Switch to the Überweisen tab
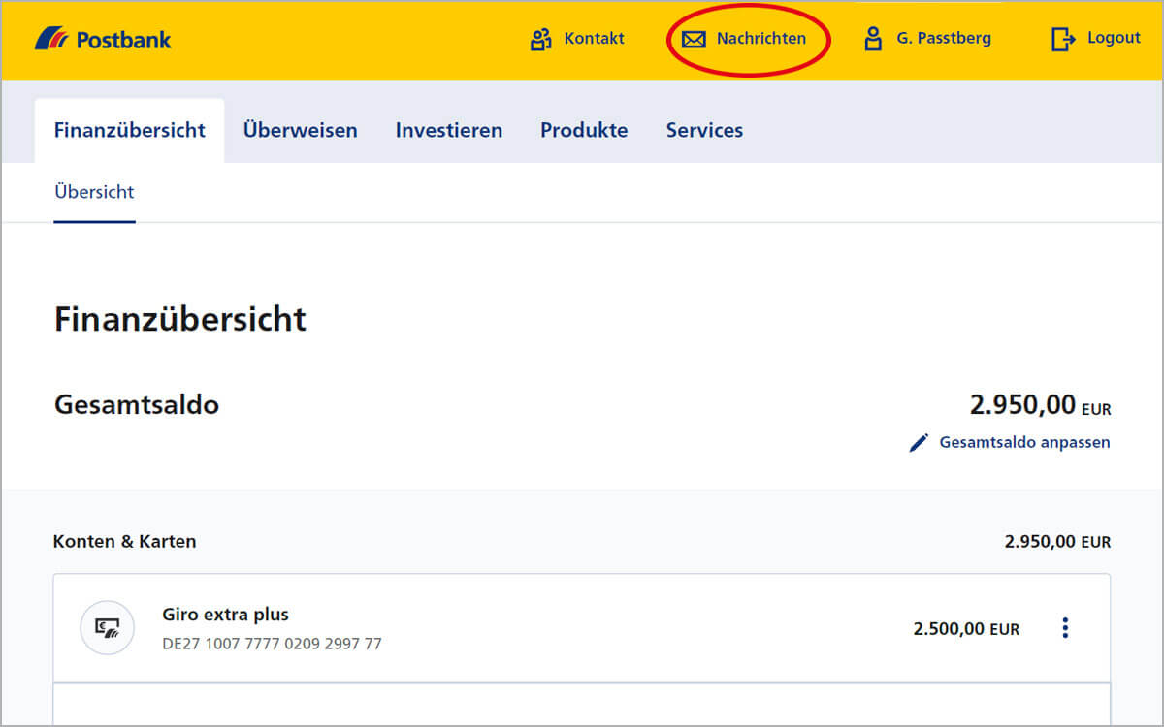The image size is (1164, 727). pos(300,130)
